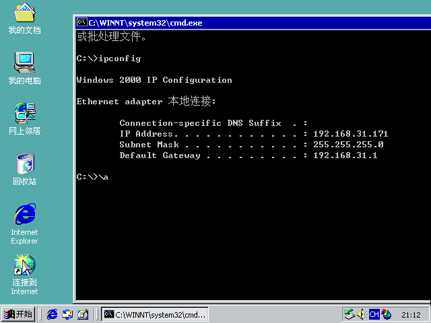This screenshot has width=431, height=323.
Task: Click the CH input language indicator
Action: click(x=374, y=314)
